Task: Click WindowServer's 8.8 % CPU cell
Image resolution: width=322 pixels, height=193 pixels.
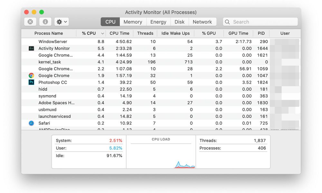Action: click(101, 41)
